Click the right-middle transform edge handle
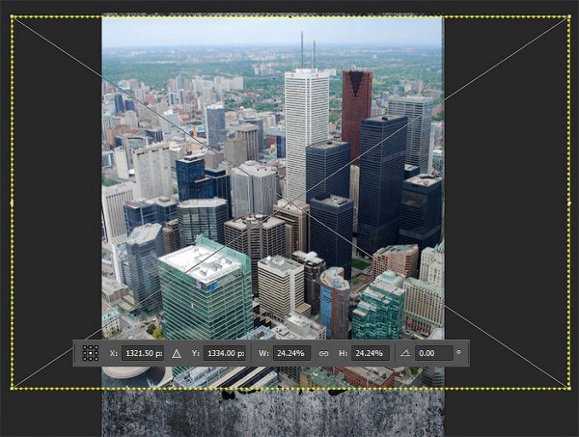The height and width of the screenshot is (437, 579). click(x=569, y=203)
